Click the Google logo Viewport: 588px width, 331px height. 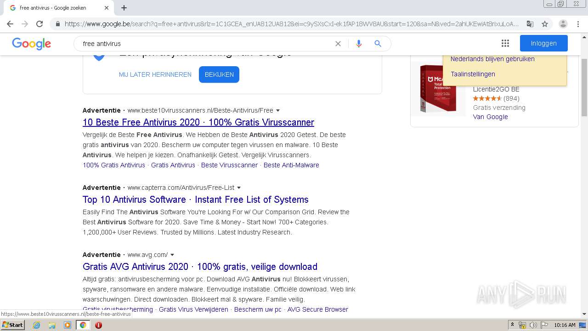[x=31, y=44]
